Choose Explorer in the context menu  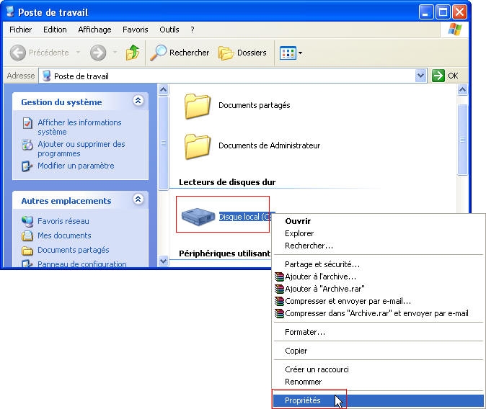[378, 233]
